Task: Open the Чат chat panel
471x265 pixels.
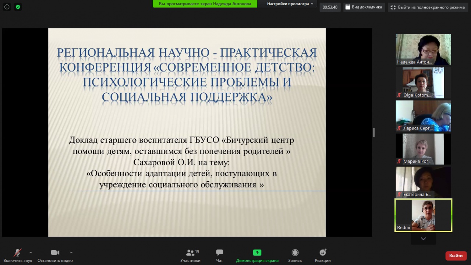Action: 219,255
